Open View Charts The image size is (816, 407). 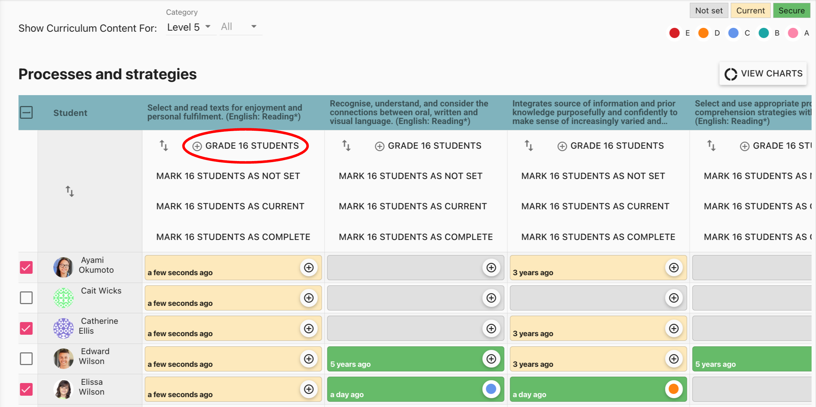pyautogui.click(x=763, y=74)
